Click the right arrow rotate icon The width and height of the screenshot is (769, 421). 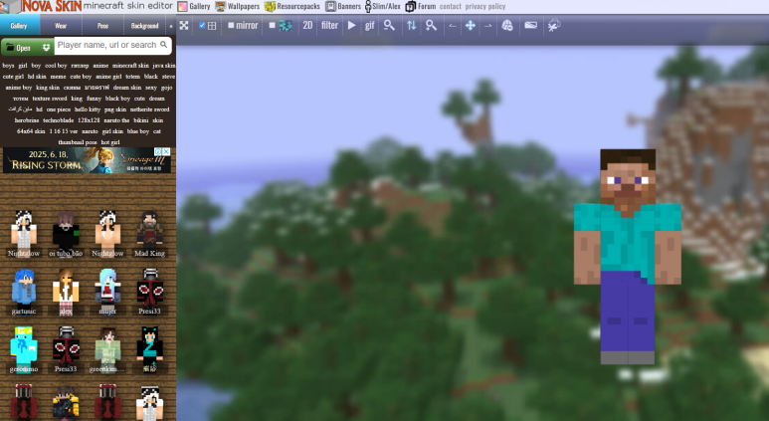pos(488,26)
